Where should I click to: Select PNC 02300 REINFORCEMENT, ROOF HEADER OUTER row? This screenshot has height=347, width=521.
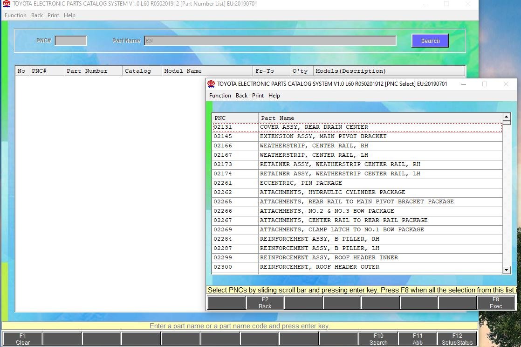click(357, 267)
